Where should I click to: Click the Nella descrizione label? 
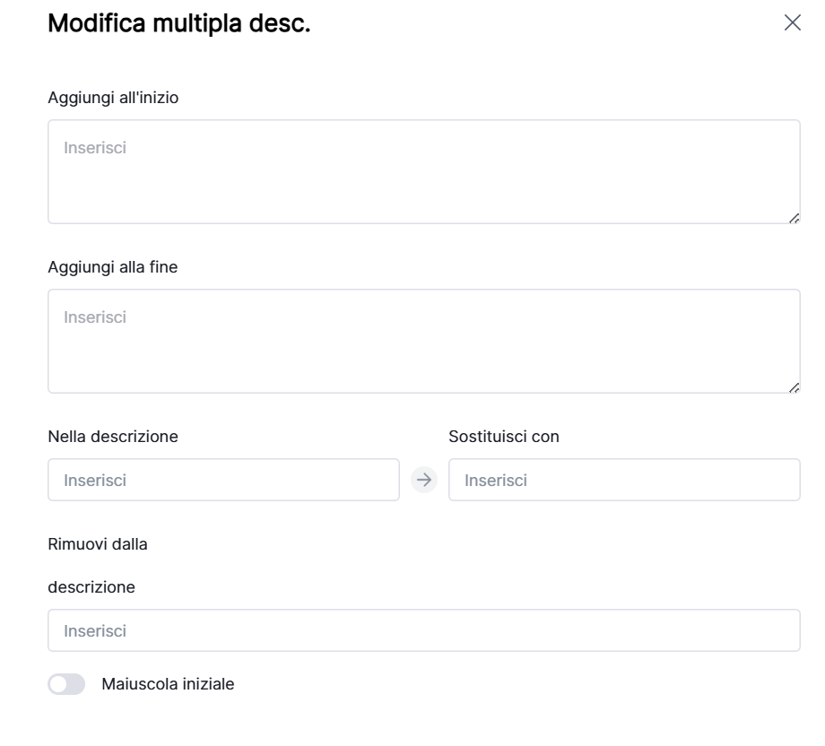[112, 437]
